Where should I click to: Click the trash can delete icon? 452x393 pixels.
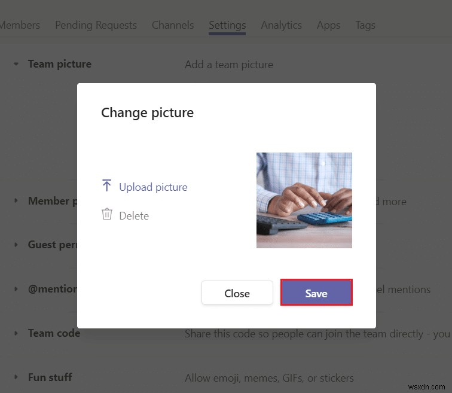[107, 215]
